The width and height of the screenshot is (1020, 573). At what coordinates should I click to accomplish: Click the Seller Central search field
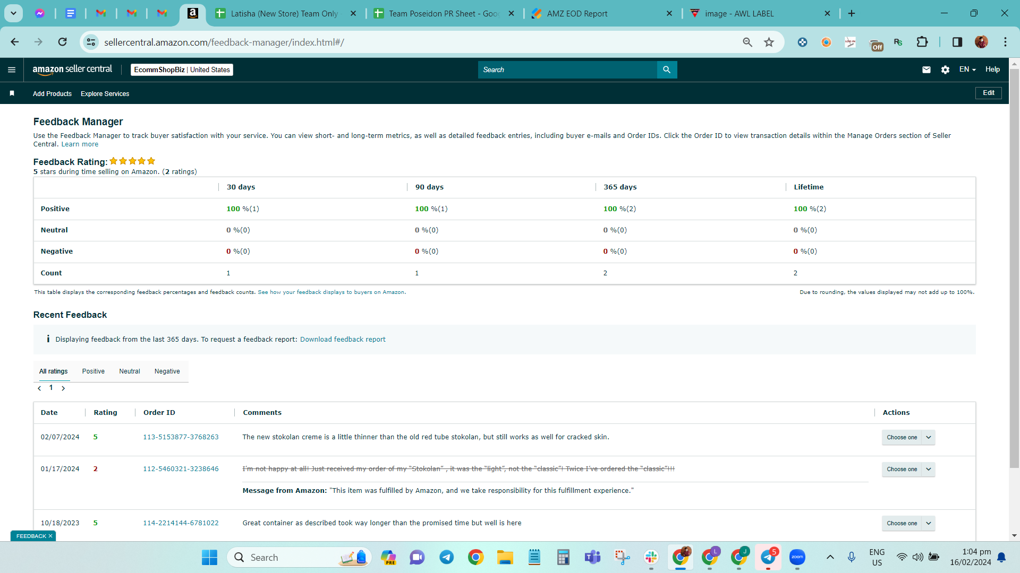pyautogui.click(x=567, y=70)
